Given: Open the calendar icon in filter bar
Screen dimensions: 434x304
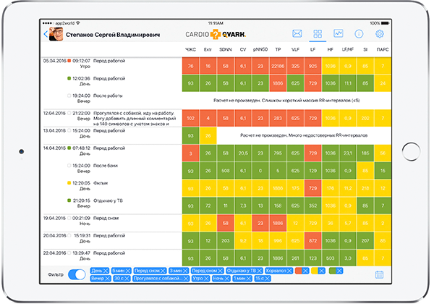Looking at the screenshot, I should point(379,274).
